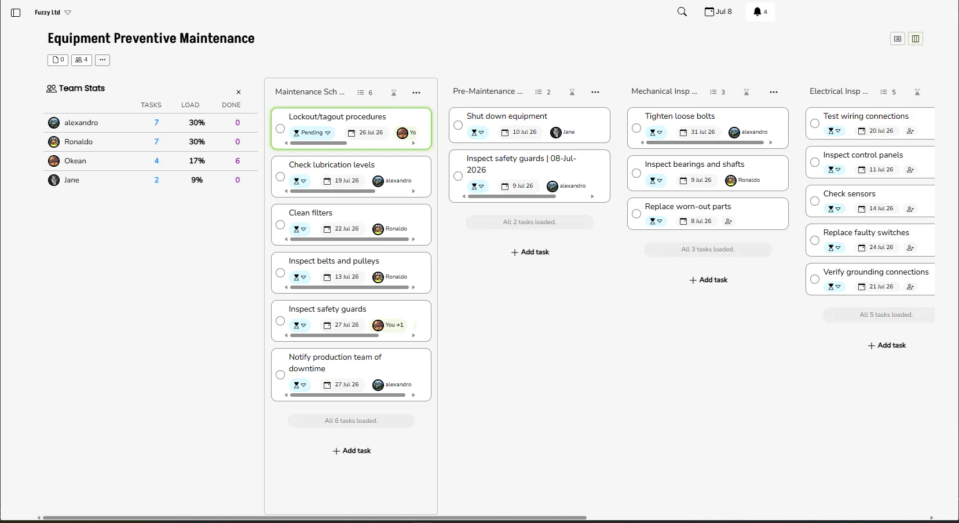Mark Check lubrication levels as complete
The image size is (959, 523).
tap(280, 177)
